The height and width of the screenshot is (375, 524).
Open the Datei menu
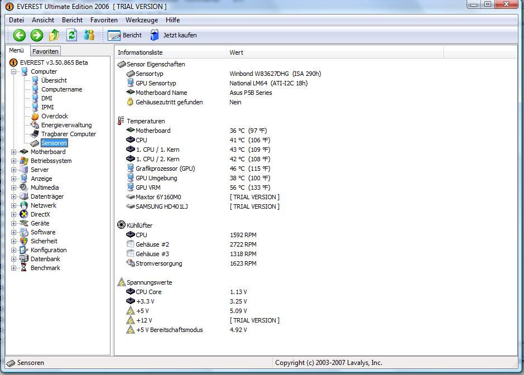16,20
